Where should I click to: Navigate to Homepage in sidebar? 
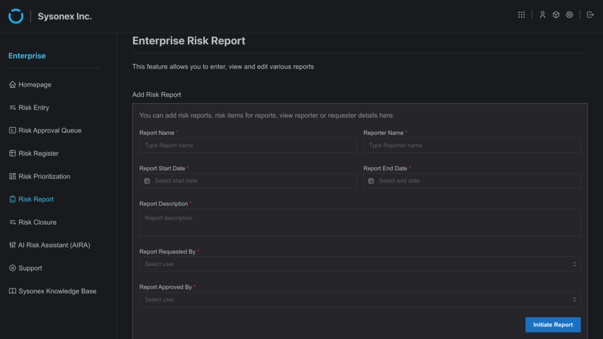(30, 85)
